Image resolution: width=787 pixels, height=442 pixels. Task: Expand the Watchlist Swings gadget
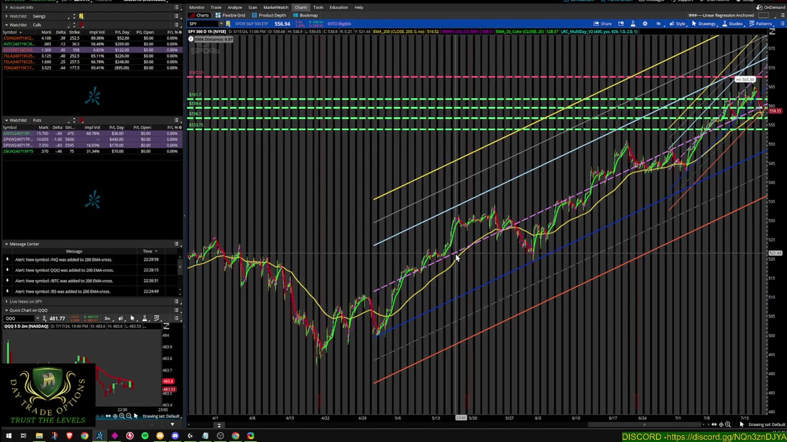tap(6, 16)
